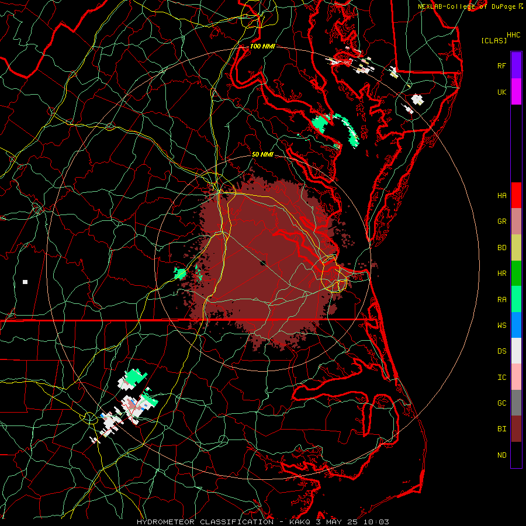
Task: Click the 'WS' legend label
Action: (501, 325)
